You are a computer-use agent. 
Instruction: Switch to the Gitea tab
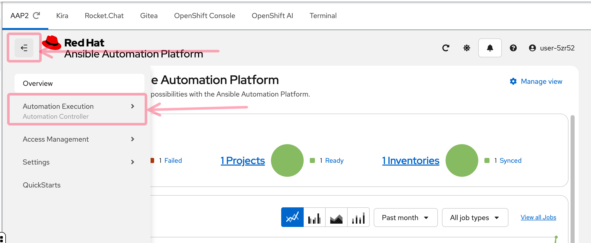coord(149,16)
